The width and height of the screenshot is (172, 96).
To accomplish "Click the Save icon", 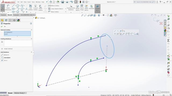I will [63, 2].
